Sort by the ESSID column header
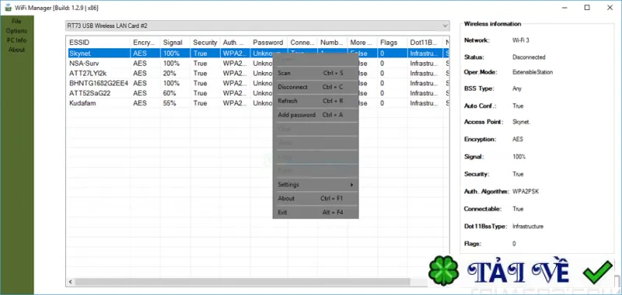 99,43
